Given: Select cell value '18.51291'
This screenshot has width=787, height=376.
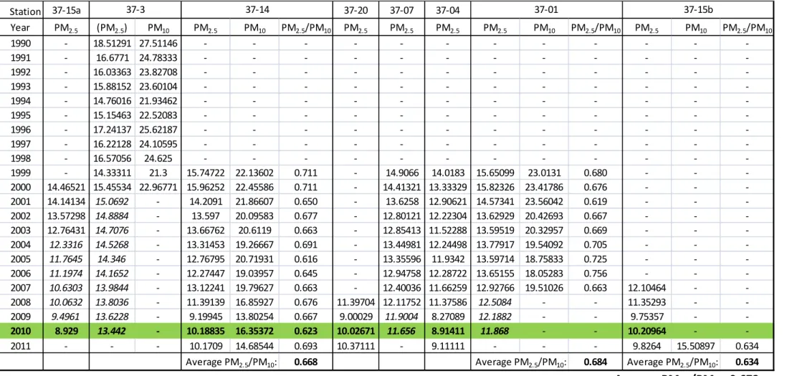Looking at the screenshot, I should pyautogui.click(x=112, y=44).
